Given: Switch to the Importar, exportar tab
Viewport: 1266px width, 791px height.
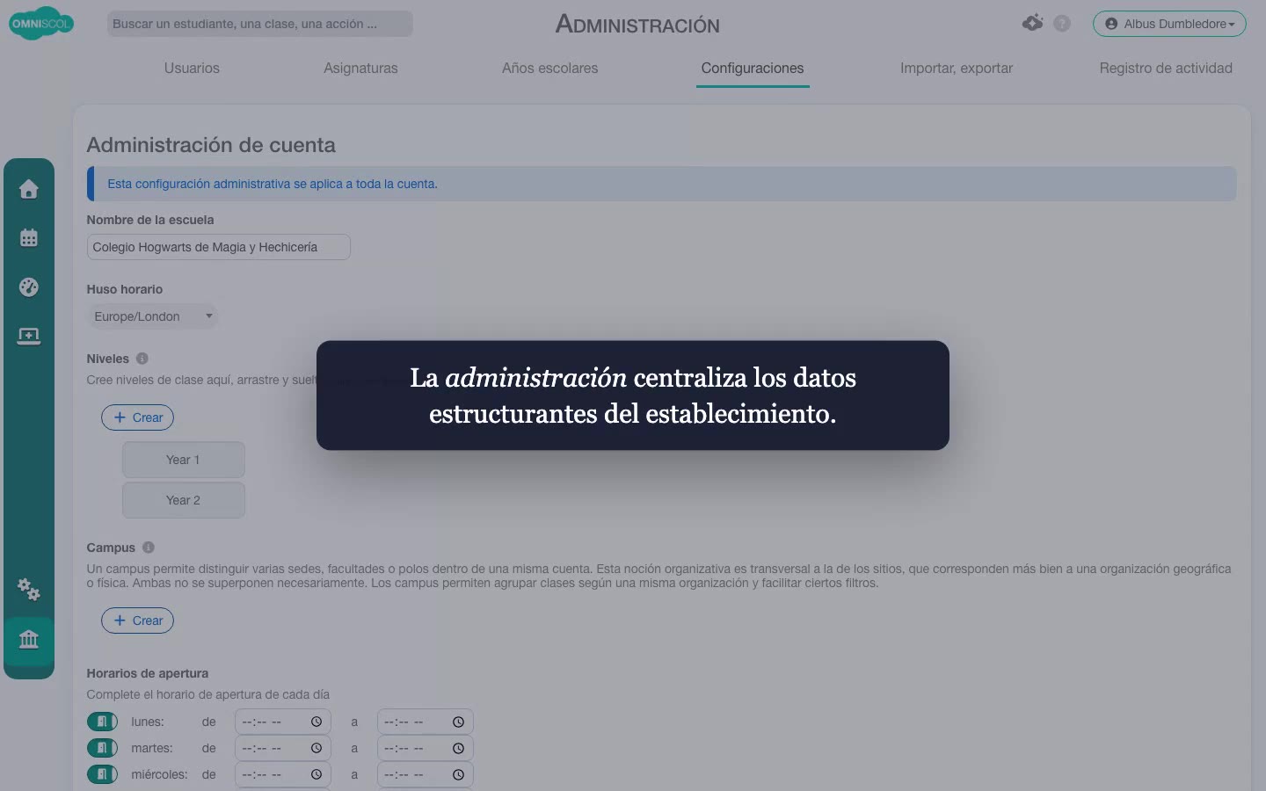Looking at the screenshot, I should pyautogui.click(x=957, y=68).
